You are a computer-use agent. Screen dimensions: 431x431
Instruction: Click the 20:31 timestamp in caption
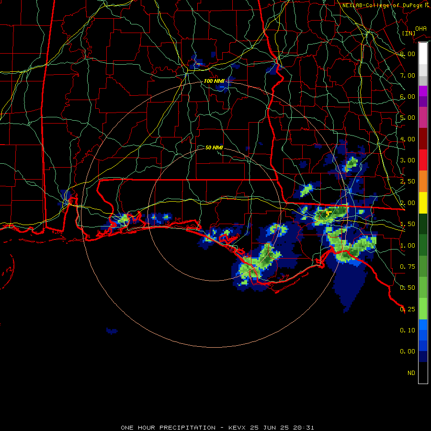[x=304, y=428]
